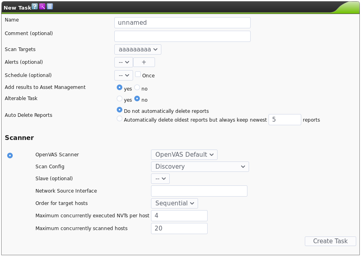The height and width of the screenshot is (256, 361).
Task: Expand the Schedule dropdown
Action: 124,75
